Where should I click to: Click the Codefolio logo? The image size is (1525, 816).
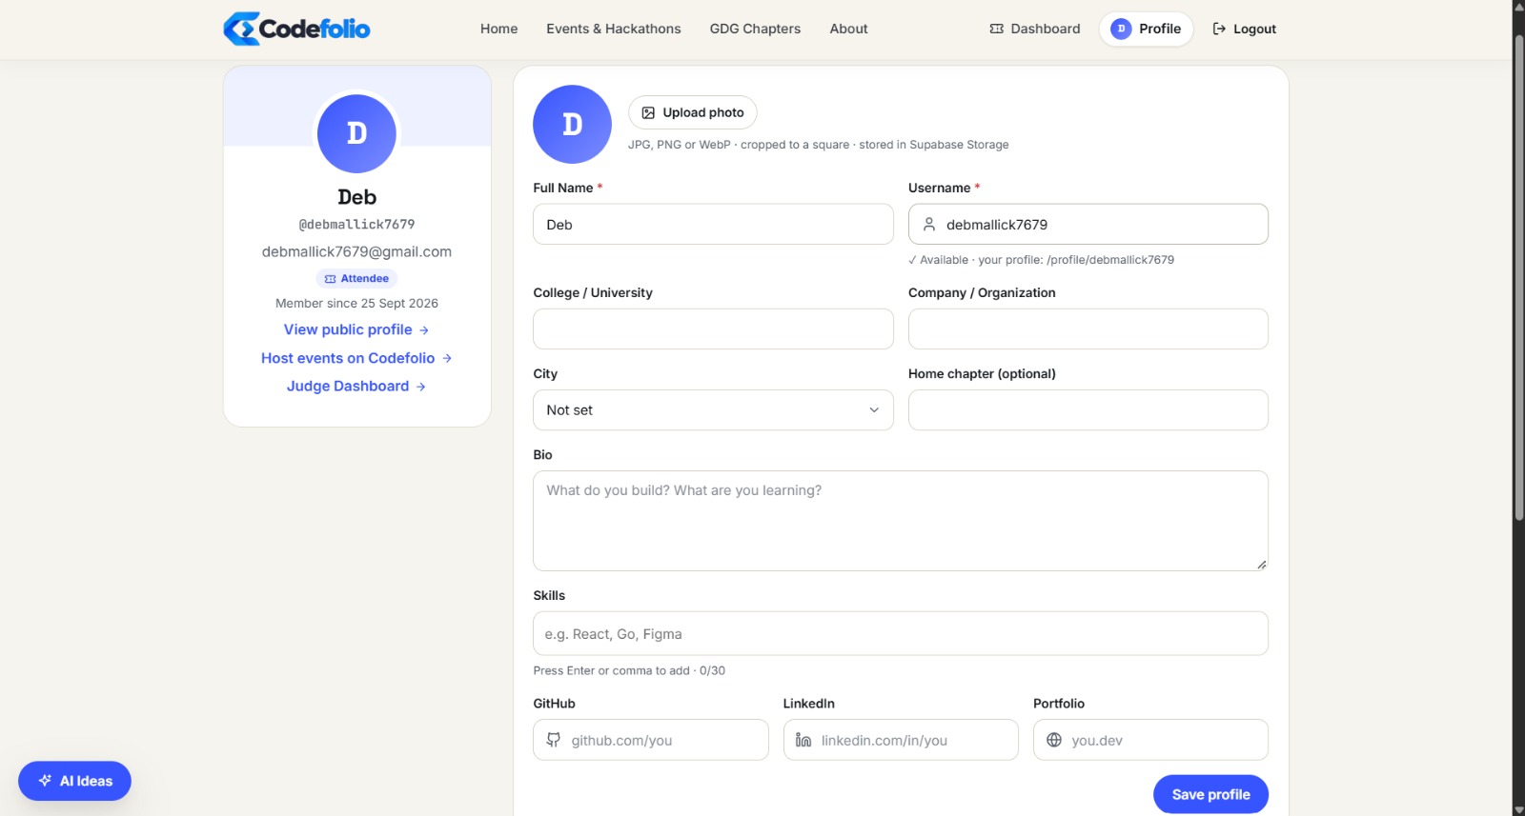(296, 29)
